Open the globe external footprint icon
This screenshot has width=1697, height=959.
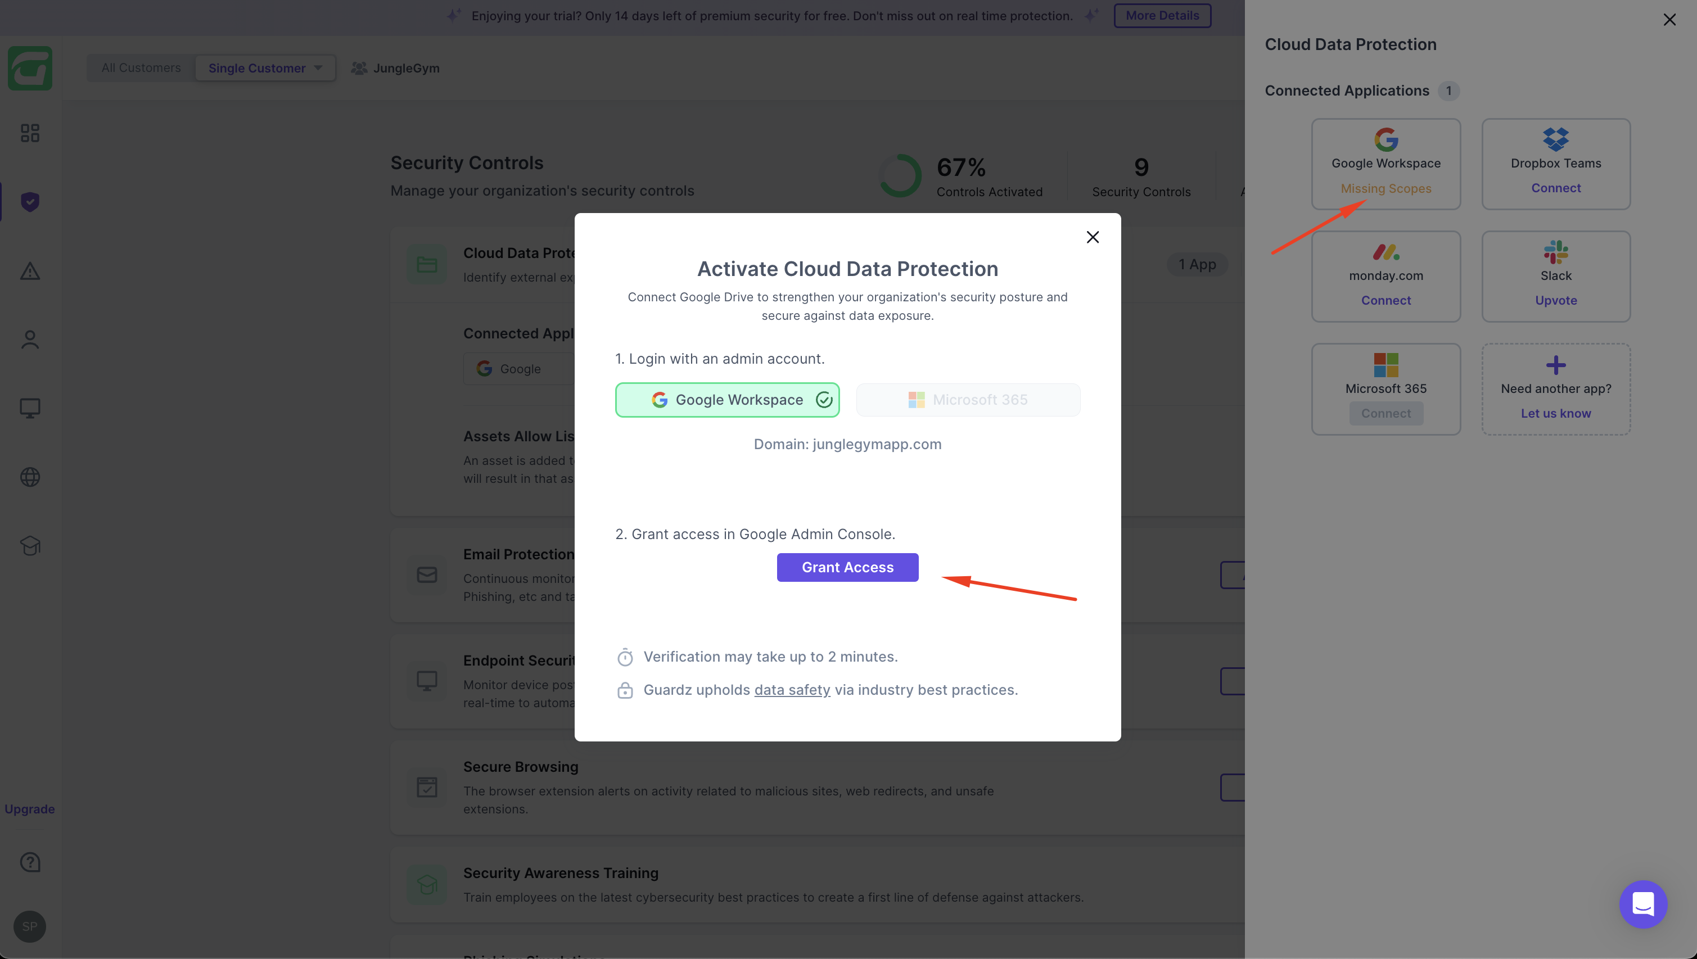pyautogui.click(x=30, y=477)
